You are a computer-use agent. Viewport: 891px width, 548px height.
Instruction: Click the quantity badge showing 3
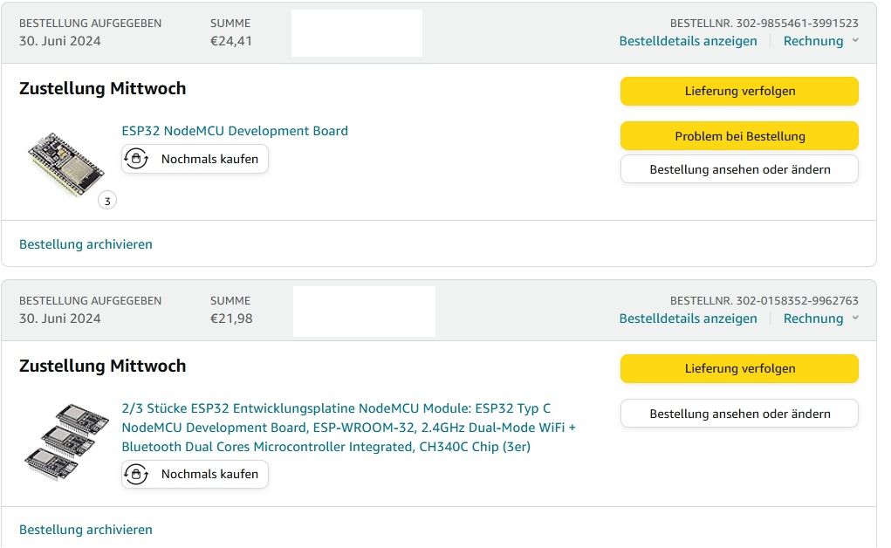click(107, 201)
